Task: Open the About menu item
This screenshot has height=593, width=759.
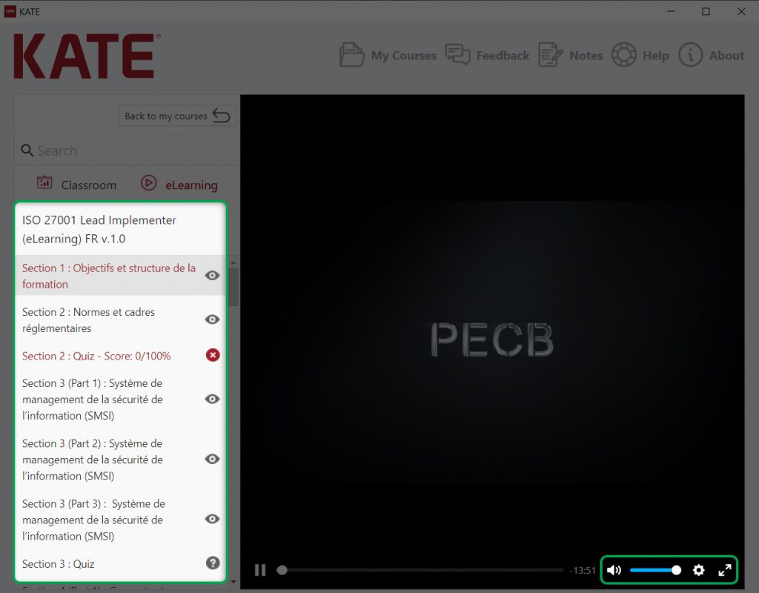Action: (x=711, y=55)
